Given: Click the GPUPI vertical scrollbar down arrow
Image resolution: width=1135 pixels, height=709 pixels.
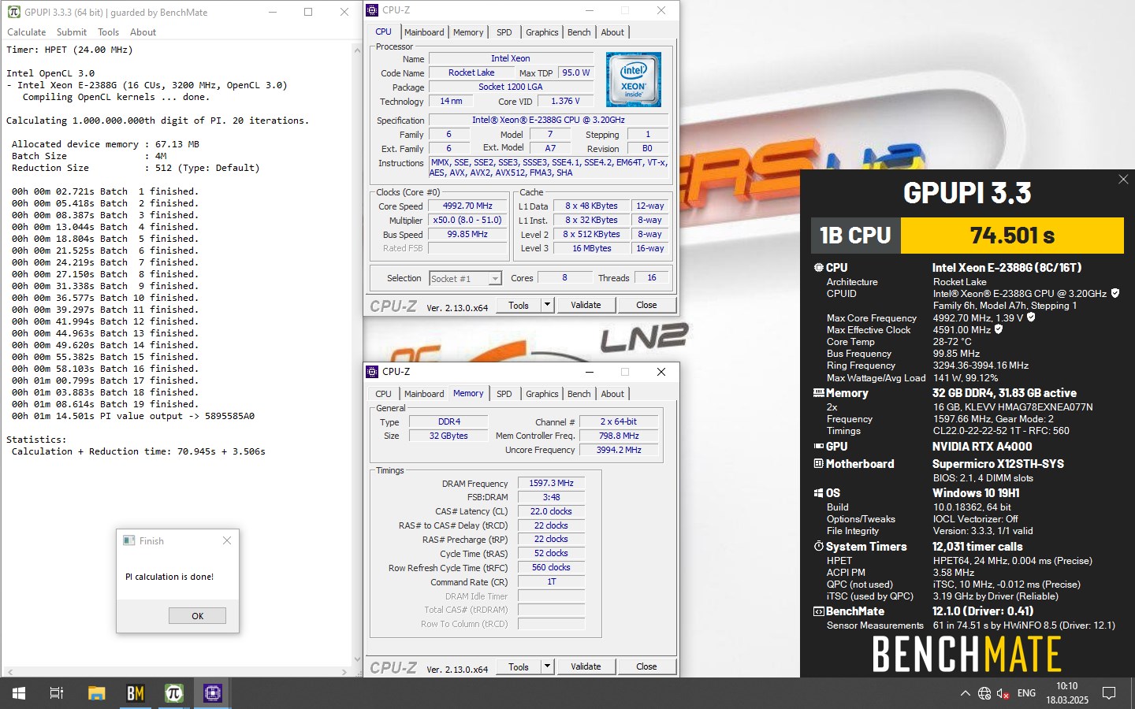Looking at the screenshot, I should 357,659.
